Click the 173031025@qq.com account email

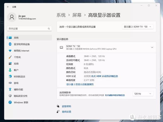27,19
